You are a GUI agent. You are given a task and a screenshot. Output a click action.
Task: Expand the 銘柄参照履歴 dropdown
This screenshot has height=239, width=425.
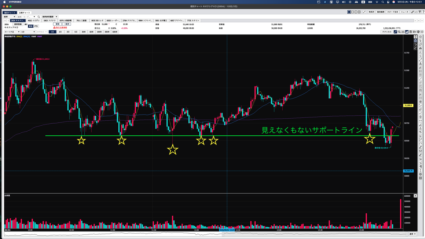click(x=50, y=17)
